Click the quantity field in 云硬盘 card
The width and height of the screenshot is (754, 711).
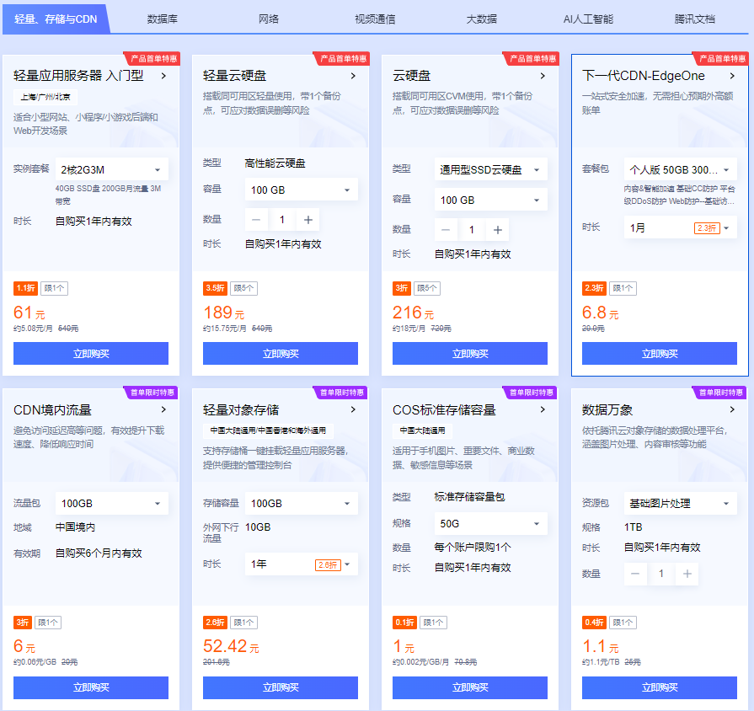[472, 230]
